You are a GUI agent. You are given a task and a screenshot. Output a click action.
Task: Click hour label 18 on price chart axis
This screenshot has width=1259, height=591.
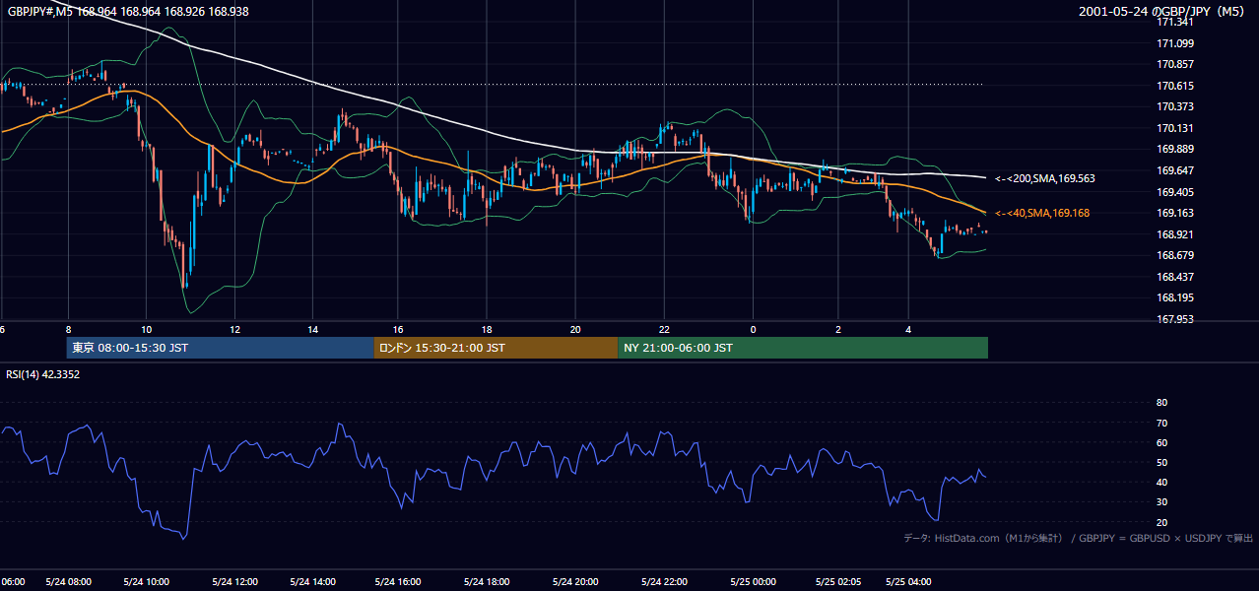click(x=487, y=329)
